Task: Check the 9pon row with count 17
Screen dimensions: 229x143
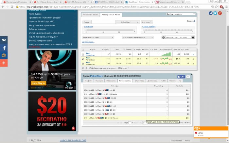Action: click(83, 54)
